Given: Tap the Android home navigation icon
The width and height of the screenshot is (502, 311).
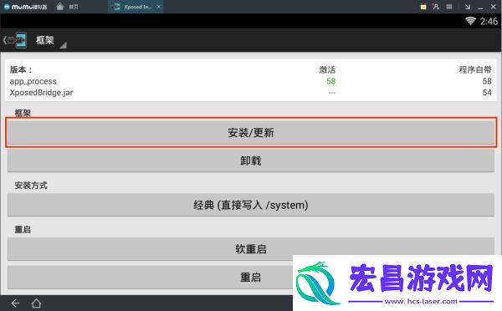Looking at the screenshot, I should 36,303.
